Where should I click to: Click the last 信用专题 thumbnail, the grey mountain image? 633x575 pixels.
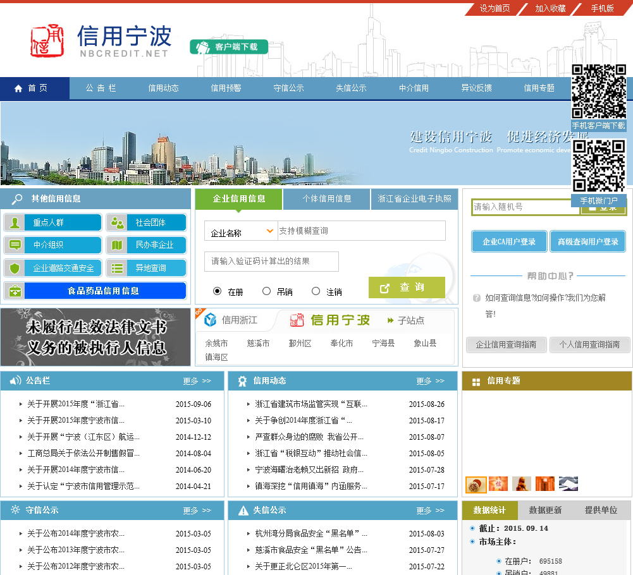click(x=568, y=483)
